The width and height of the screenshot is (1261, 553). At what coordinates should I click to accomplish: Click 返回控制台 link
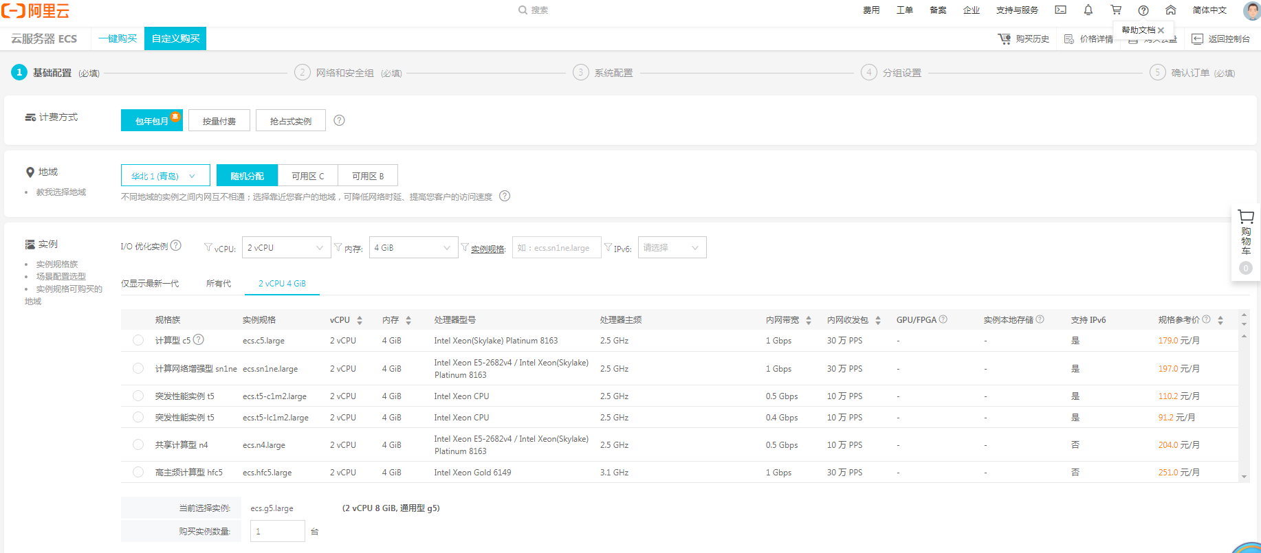click(x=1221, y=39)
